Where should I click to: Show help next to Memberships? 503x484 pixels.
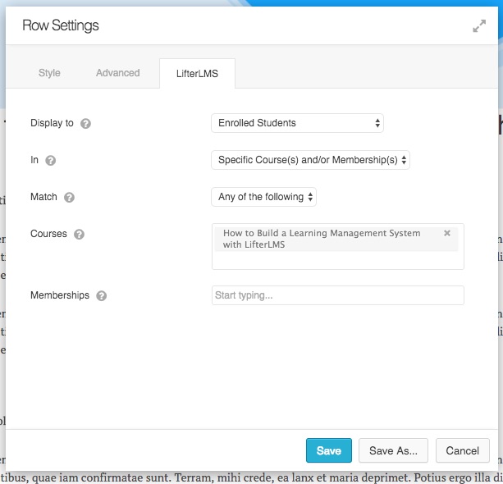102,295
